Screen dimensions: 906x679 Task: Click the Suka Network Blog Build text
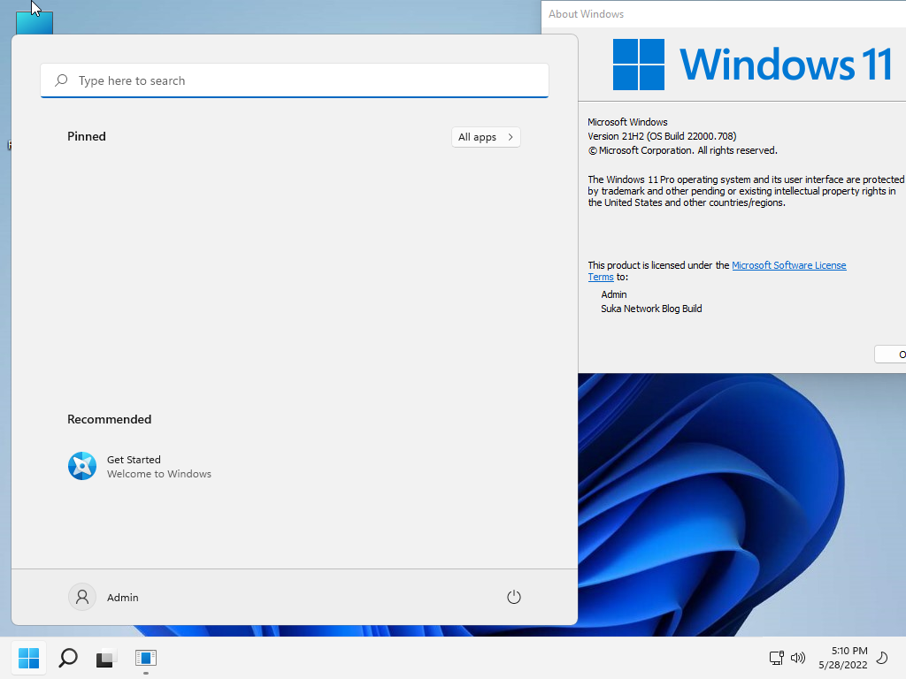click(651, 309)
